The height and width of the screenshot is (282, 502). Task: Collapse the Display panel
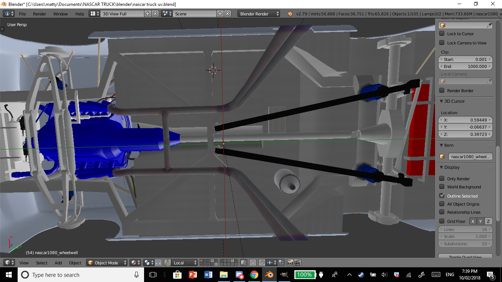[x=442, y=167]
